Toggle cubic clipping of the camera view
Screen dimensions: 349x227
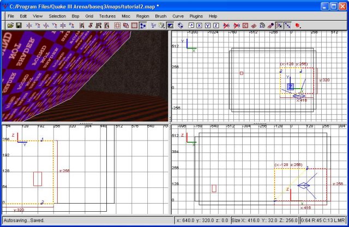point(171,26)
